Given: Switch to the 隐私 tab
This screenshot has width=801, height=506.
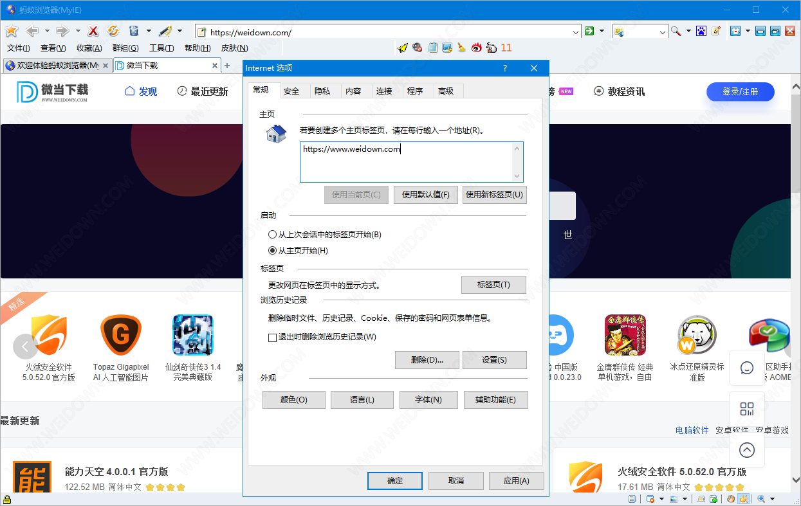Looking at the screenshot, I should click(x=322, y=91).
